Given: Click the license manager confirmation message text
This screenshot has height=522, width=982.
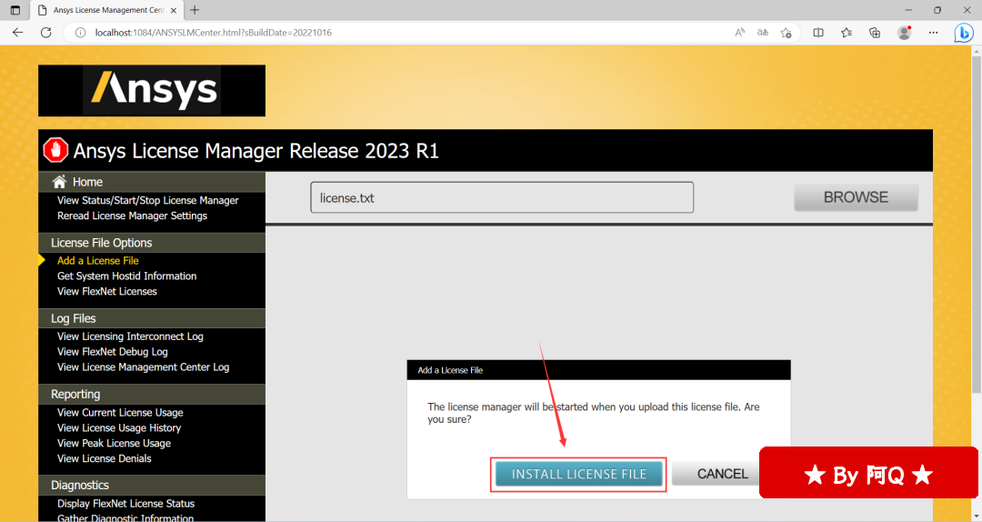Looking at the screenshot, I should (593, 413).
